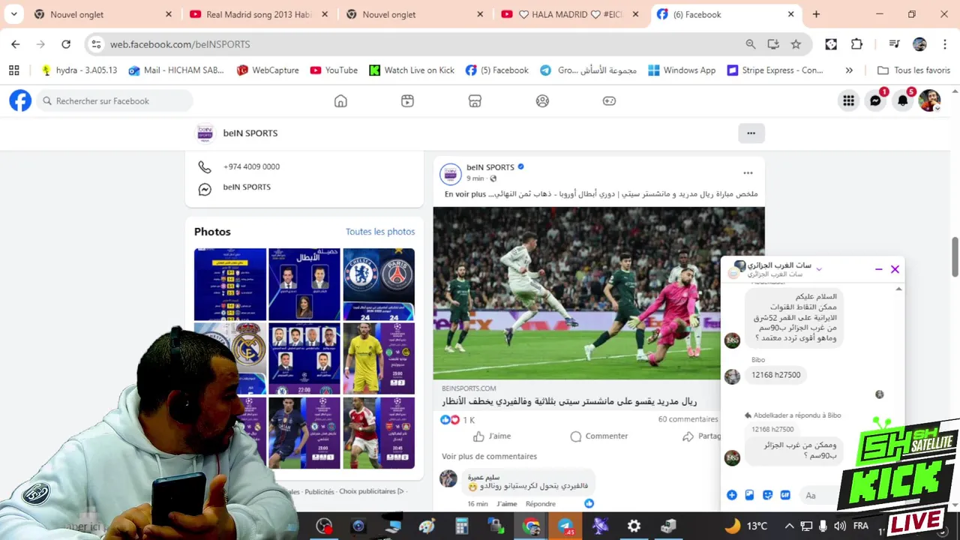The image size is (960, 540).
Task: Open Chrome extensions puzzle icon
Action: [856, 44]
